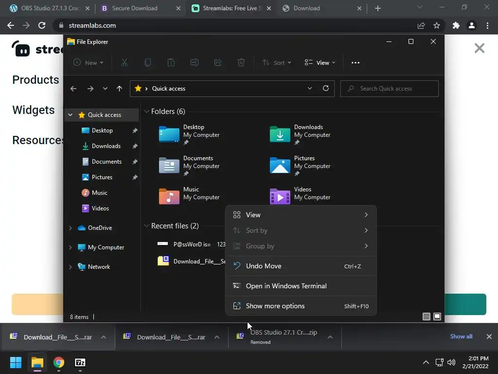Select Music in the navigation pane
The image size is (498, 374).
99,193
